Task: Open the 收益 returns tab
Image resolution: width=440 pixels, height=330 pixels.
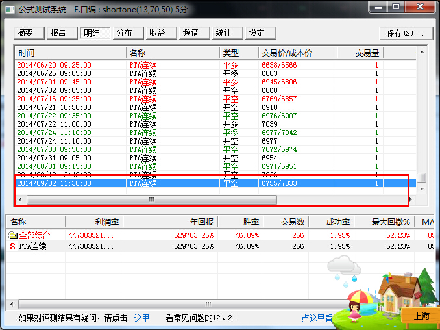Action: [x=158, y=33]
